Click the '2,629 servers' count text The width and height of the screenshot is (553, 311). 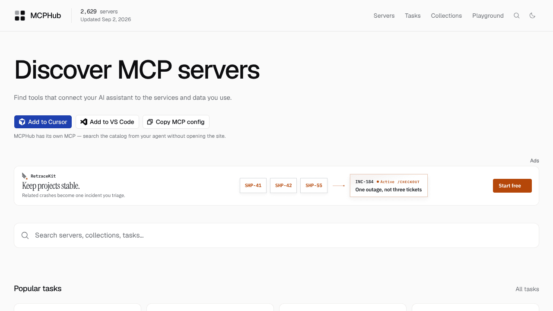click(x=99, y=12)
